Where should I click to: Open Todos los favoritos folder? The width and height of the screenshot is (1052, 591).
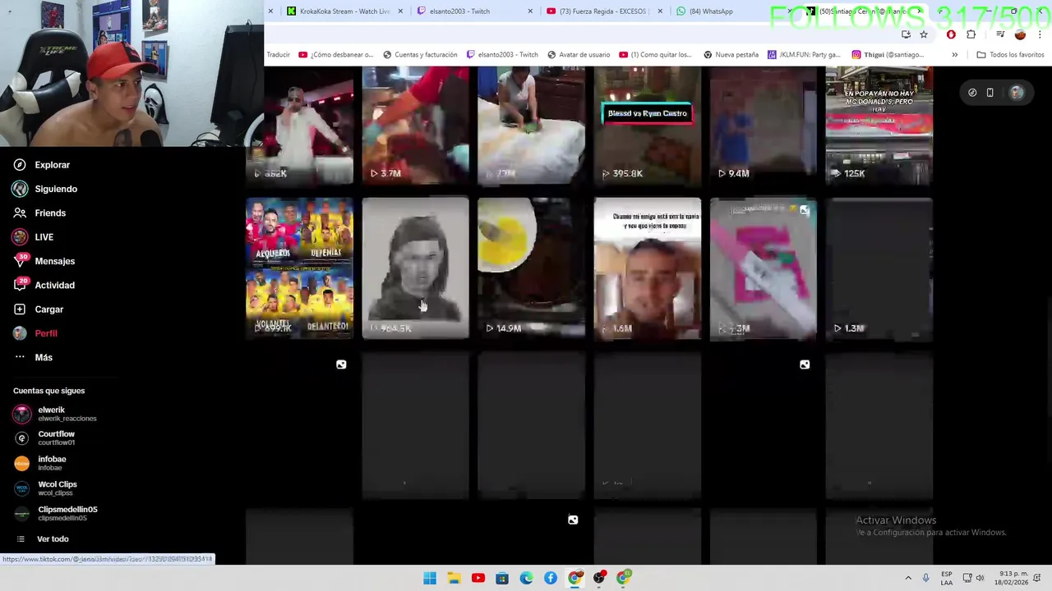(1010, 55)
